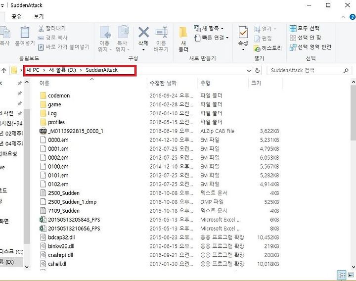The image size is (356, 281).
Task: Click 선택 영역 반전 (Invert selection)
Action: [311, 47]
